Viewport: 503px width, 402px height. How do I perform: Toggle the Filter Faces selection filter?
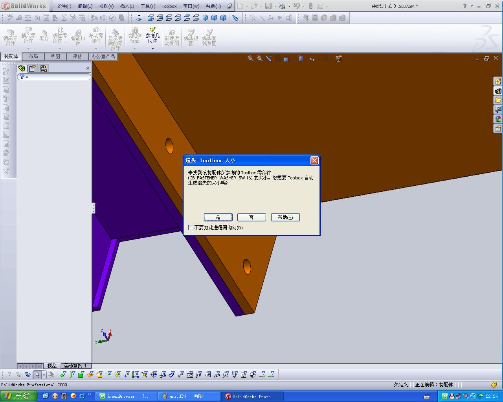(81, 375)
